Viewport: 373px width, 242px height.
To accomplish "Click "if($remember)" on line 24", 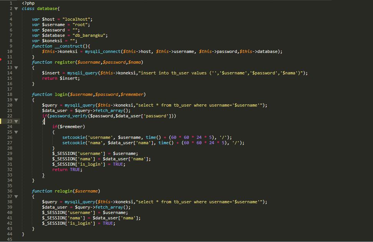I will point(69,127).
